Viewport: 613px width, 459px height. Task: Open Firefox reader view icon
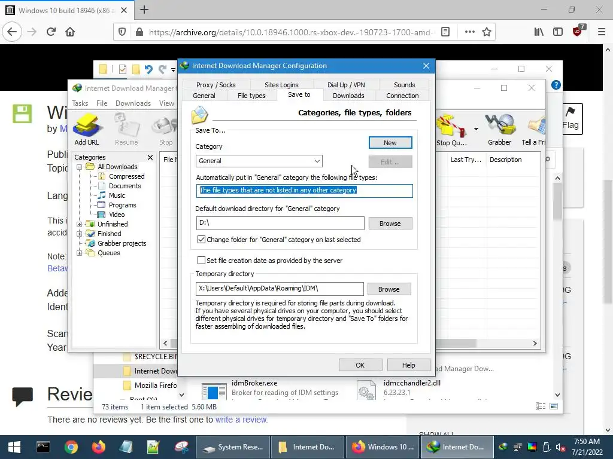point(445,32)
